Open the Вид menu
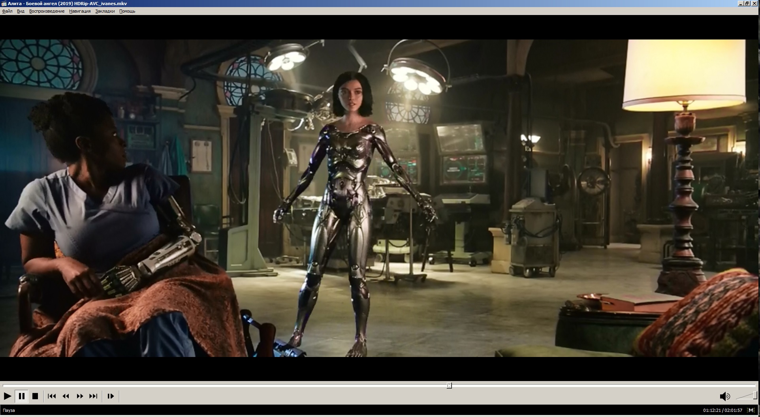The image size is (760, 417). click(21, 11)
